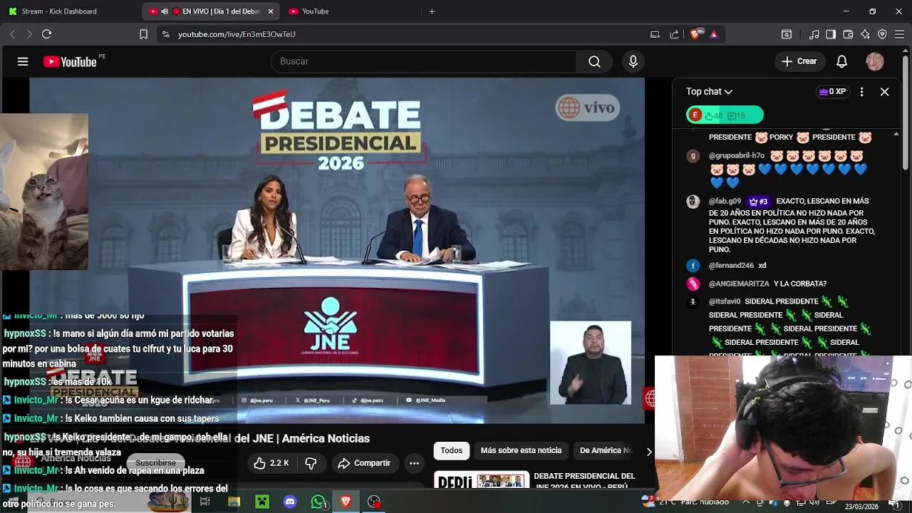The image size is (912, 513).
Task: Focus the Buscar search field
Action: (423, 62)
